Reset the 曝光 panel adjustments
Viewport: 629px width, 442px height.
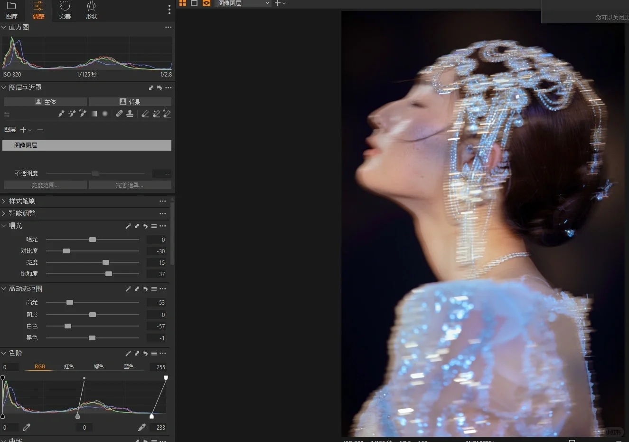(145, 226)
